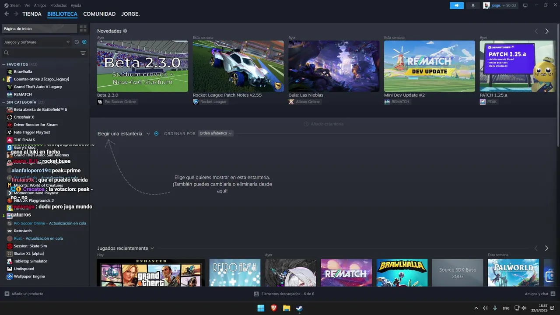
Task: Toggle sidebar ready-to-play filter
Action: pyautogui.click(x=84, y=42)
